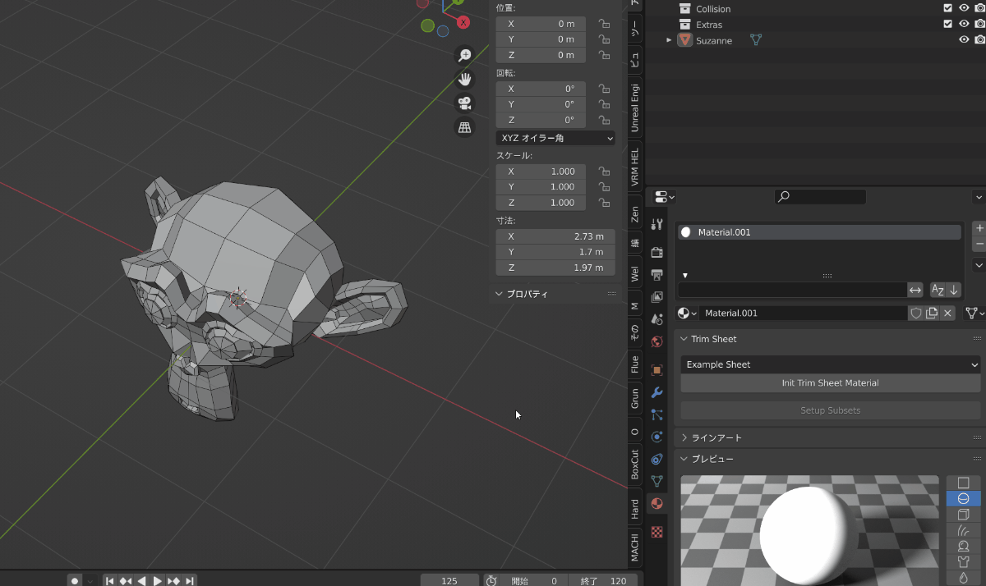Open the Object Data mesh tab icon
The height and width of the screenshot is (586, 986).
point(657,481)
